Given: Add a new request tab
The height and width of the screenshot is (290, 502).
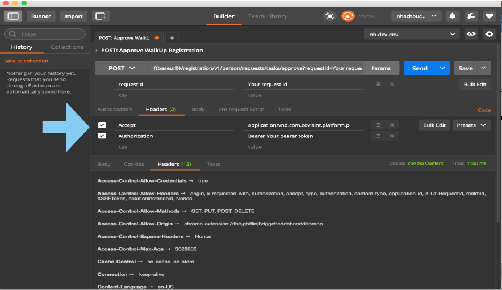Looking at the screenshot, I should coord(172,38).
